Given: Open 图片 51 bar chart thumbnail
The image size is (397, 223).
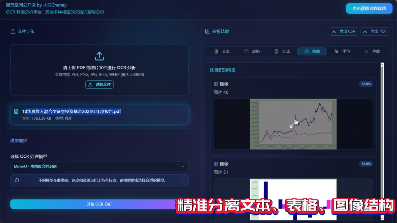Looking at the screenshot, I should (x=293, y=199).
